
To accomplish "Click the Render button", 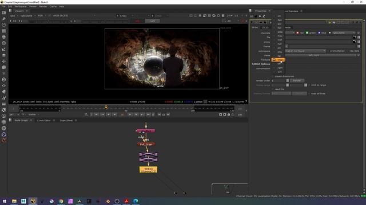I will pyautogui.click(x=297, y=81).
